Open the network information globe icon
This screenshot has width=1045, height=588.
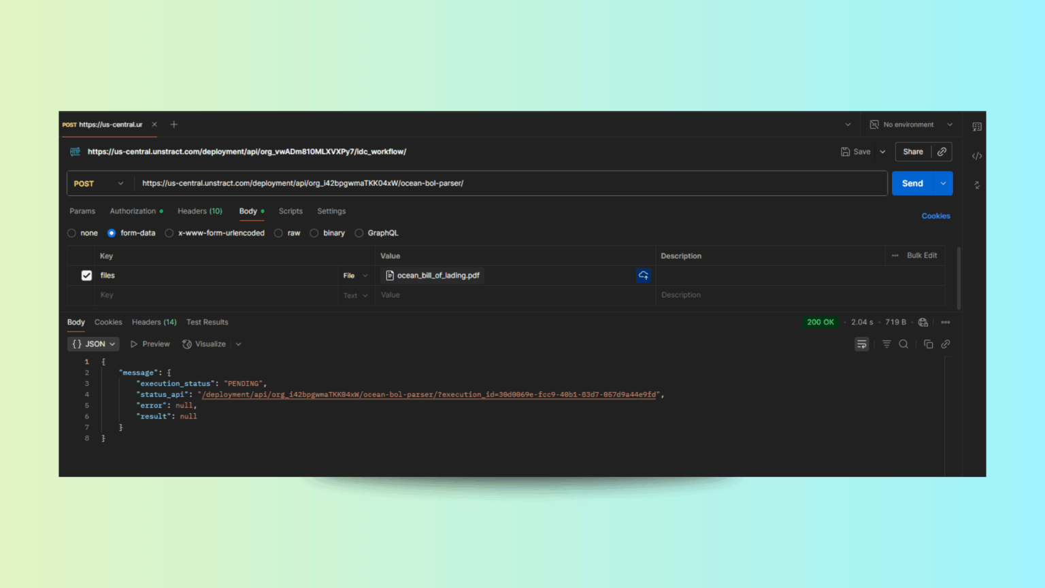click(923, 322)
